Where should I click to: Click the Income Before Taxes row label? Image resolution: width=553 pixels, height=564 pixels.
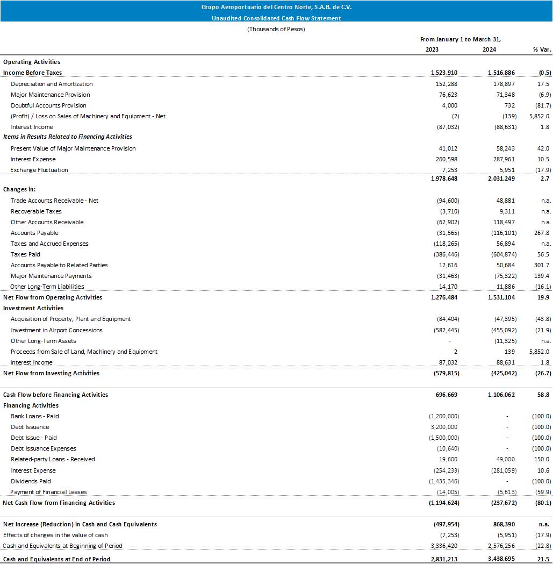(x=32, y=73)
